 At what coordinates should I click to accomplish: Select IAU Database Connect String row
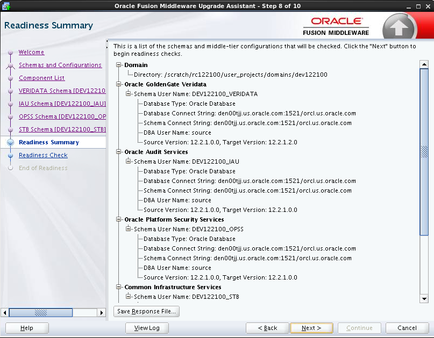click(250, 181)
